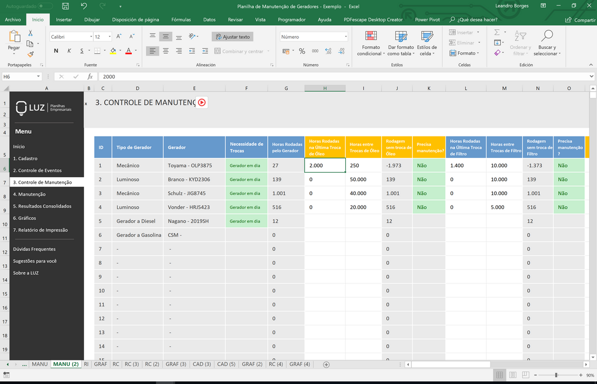This screenshot has height=384, width=597.
Task: Toggle bold formatting (N)
Action: click(x=56, y=51)
